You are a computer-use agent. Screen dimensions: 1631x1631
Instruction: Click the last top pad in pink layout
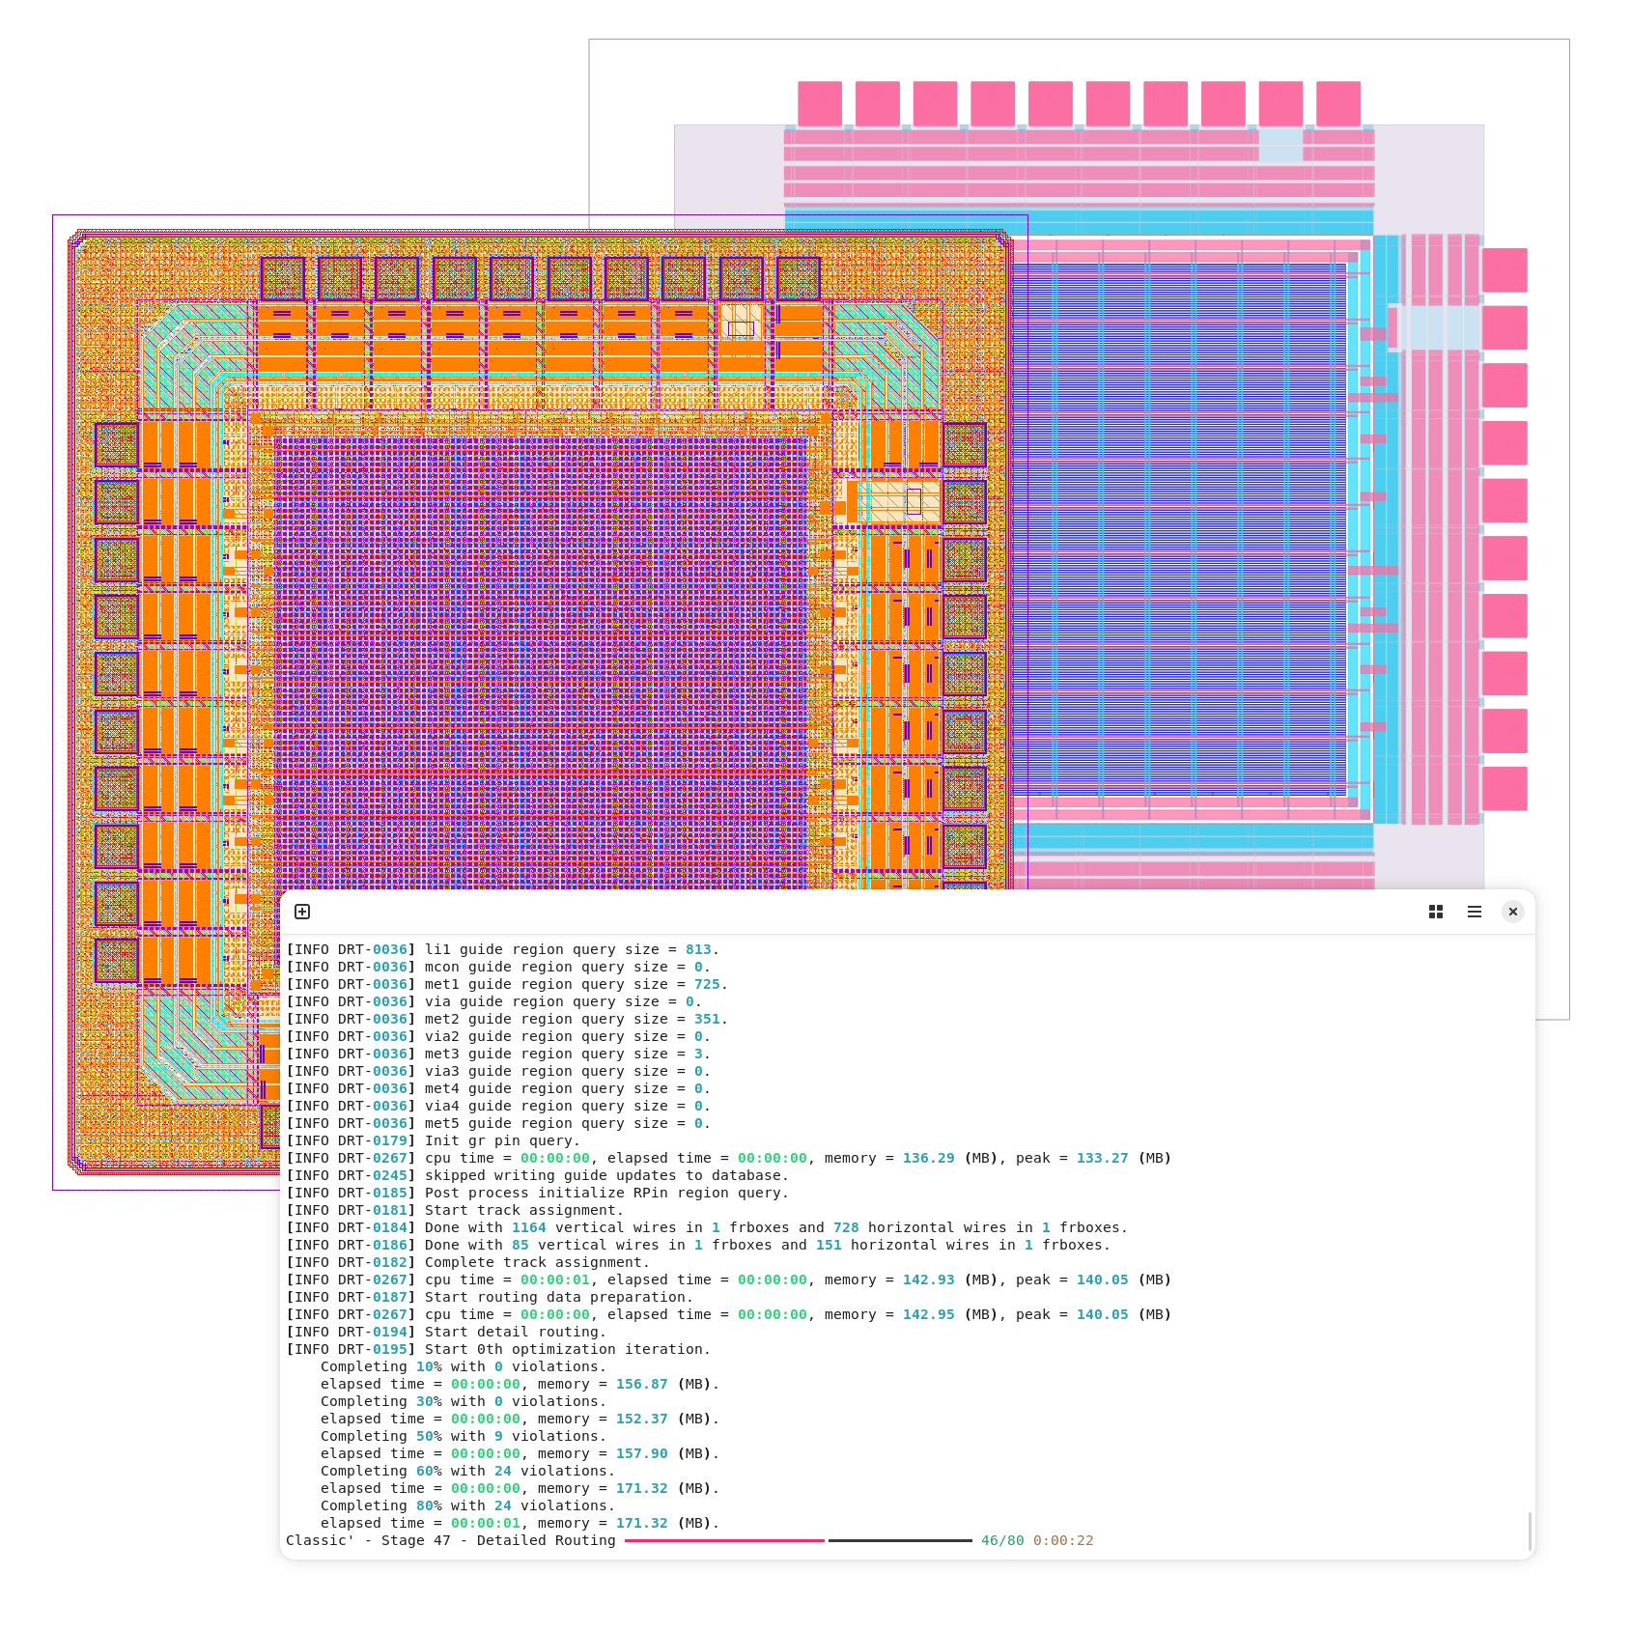(1338, 103)
